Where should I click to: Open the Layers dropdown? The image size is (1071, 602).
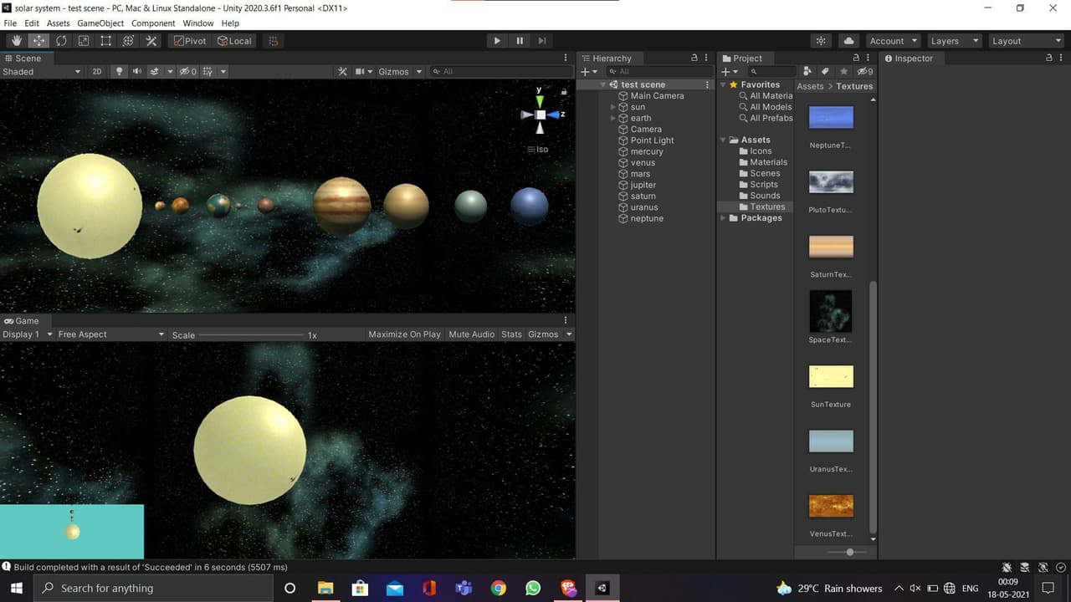tap(953, 40)
